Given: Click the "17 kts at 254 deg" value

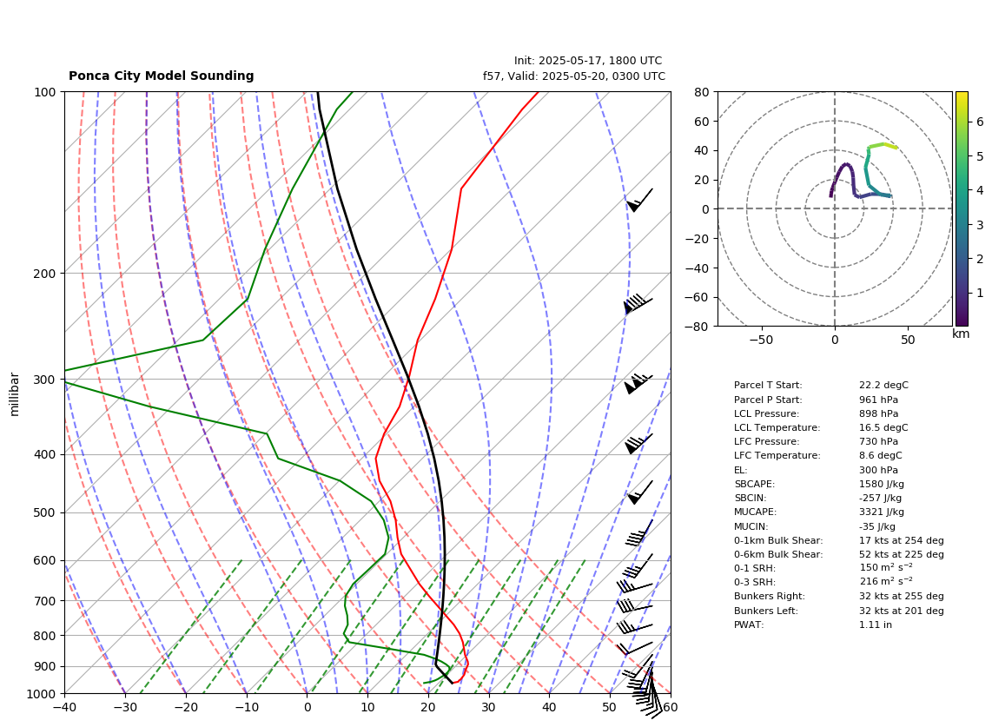Looking at the screenshot, I should tap(902, 540).
